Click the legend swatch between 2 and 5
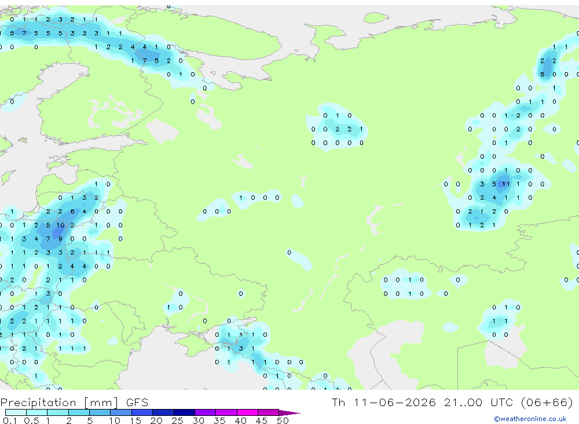The height and width of the screenshot is (424, 579). point(79,412)
